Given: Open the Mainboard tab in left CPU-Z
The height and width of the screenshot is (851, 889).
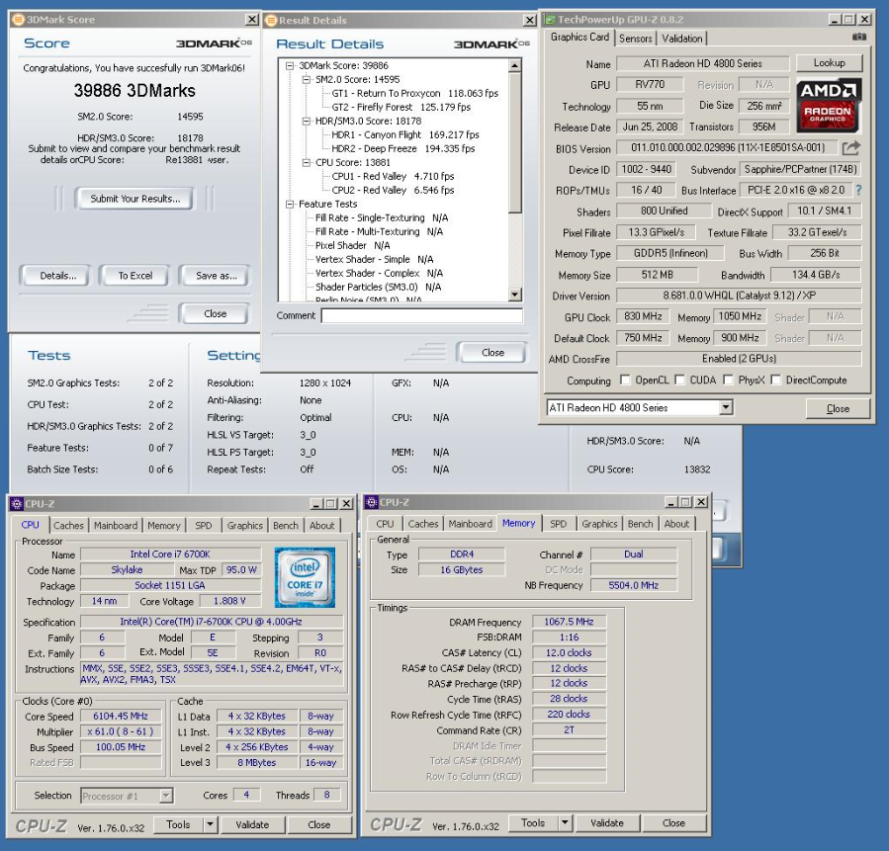Looking at the screenshot, I should pos(116,525).
